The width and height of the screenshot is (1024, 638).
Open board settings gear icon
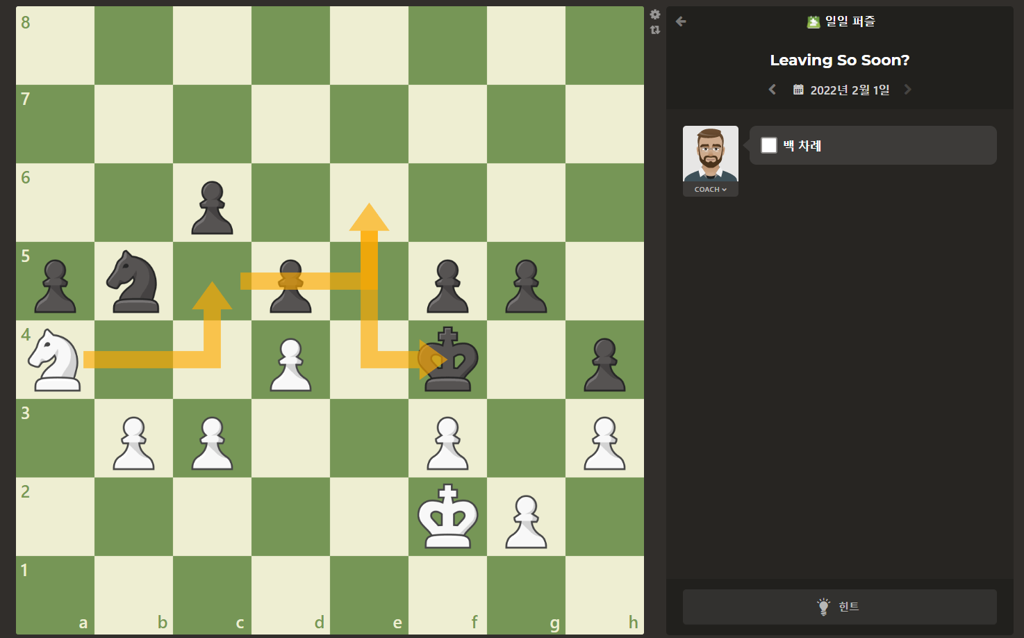pyautogui.click(x=654, y=15)
